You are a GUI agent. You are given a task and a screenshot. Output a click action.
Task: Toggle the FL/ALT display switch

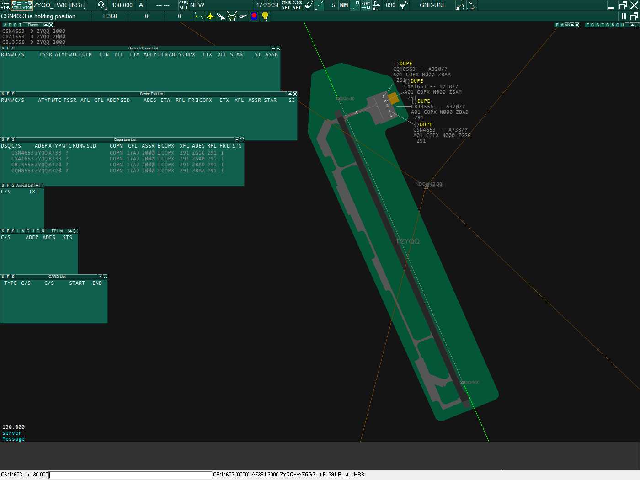click(x=376, y=5)
